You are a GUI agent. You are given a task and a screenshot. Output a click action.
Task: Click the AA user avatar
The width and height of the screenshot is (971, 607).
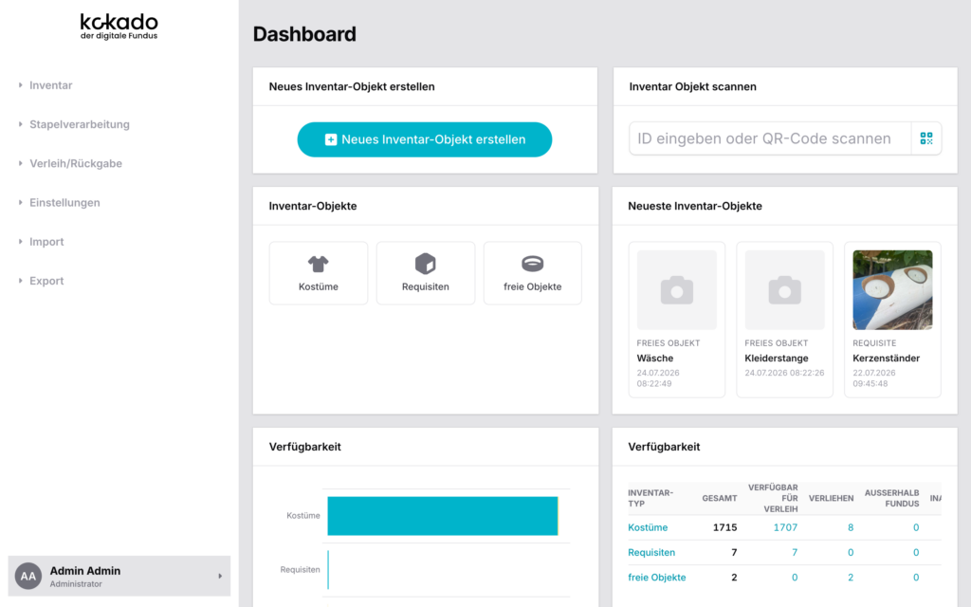pyautogui.click(x=27, y=576)
